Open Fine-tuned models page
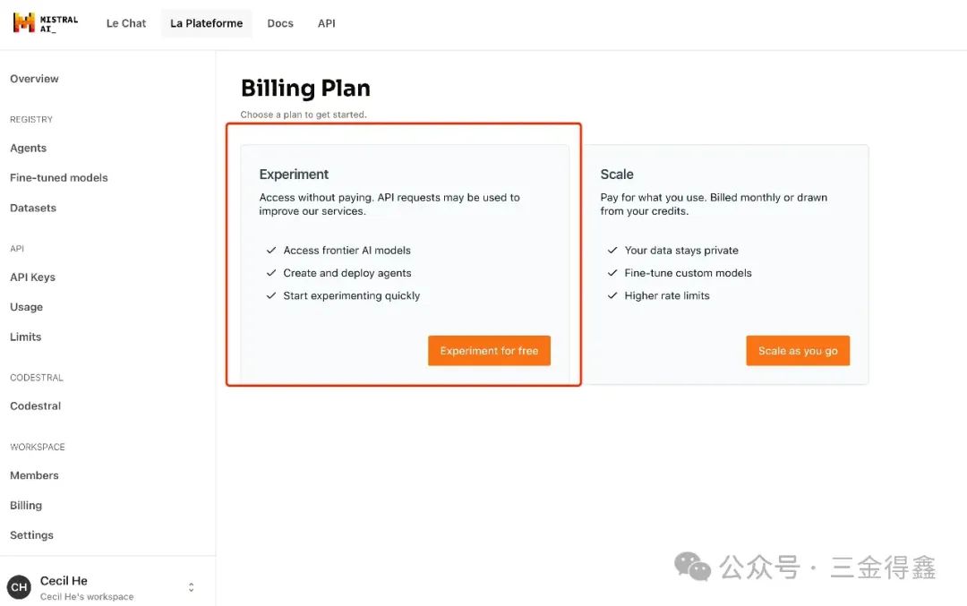This screenshot has width=967, height=606. point(59,177)
